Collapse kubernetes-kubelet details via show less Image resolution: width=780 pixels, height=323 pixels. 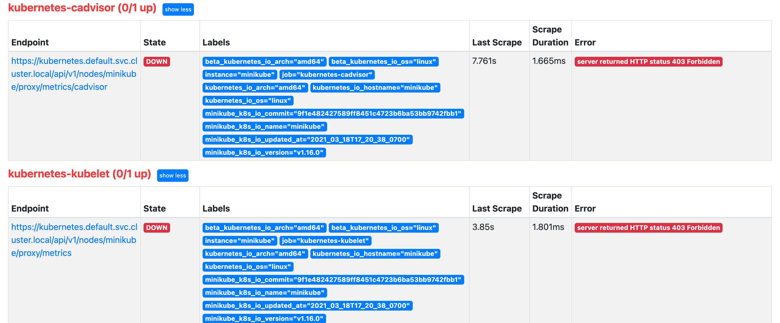(x=173, y=175)
